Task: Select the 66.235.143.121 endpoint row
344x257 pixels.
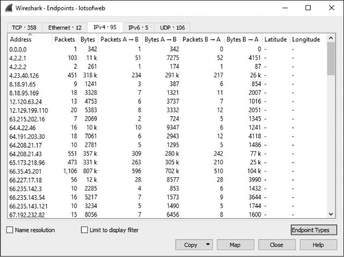Action: click(x=167, y=206)
